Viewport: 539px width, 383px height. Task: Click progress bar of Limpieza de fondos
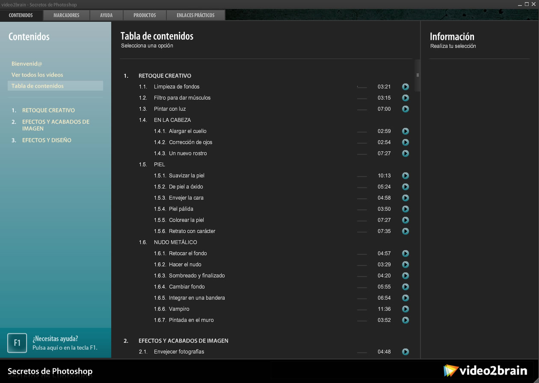(362, 87)
